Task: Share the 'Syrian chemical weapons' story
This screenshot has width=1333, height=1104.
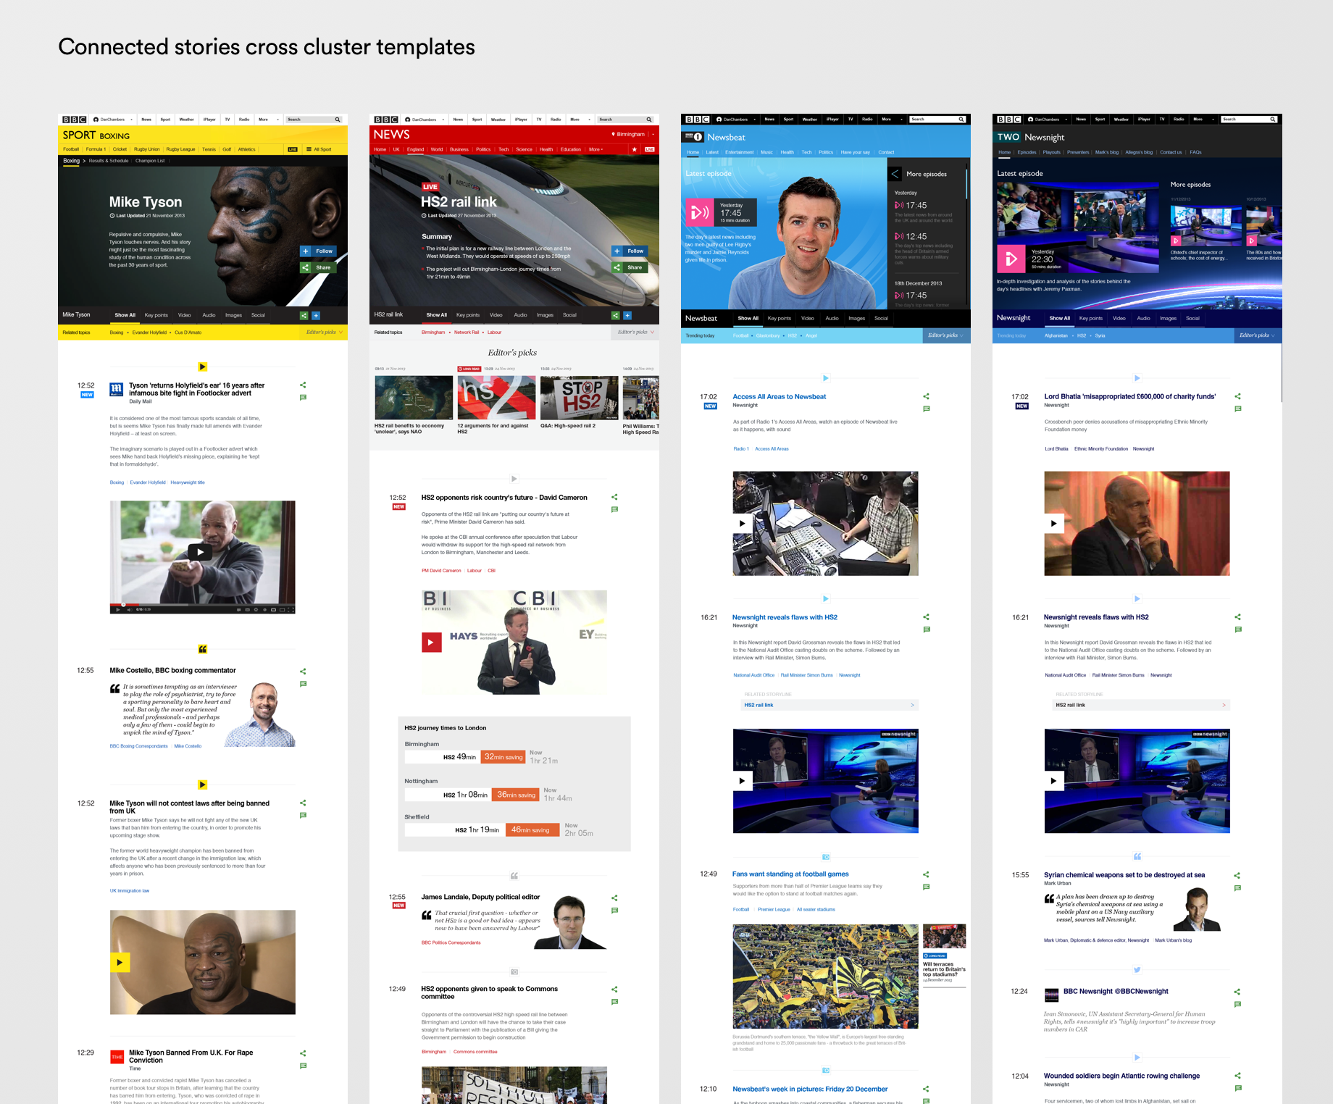Action: pos(1237,875)
